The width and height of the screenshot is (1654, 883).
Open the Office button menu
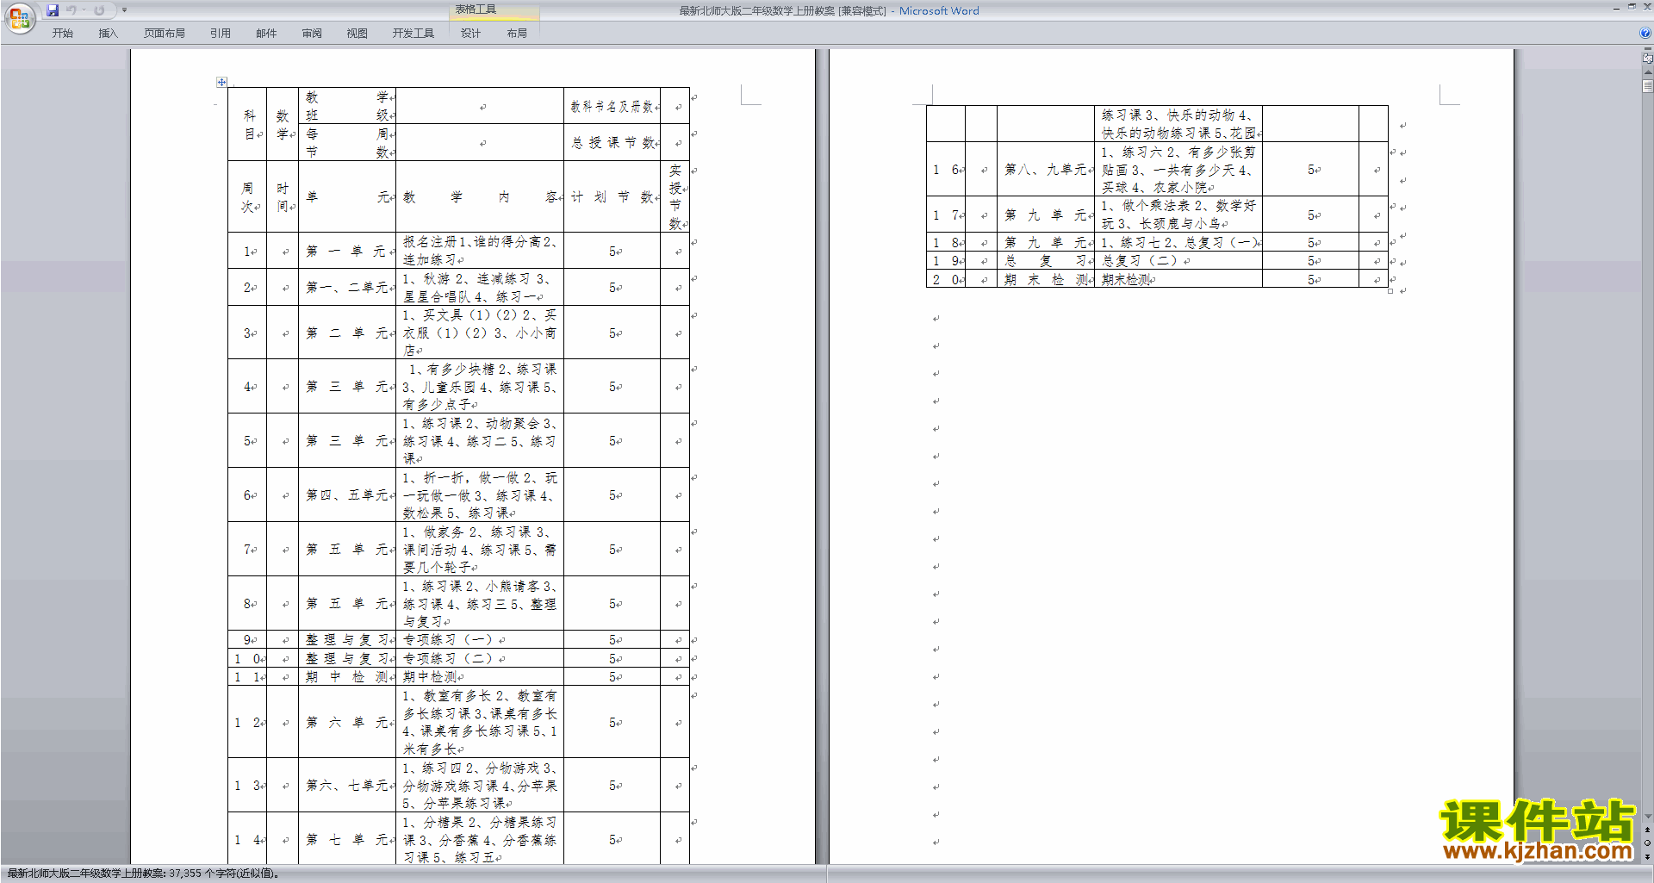(19, 18)
